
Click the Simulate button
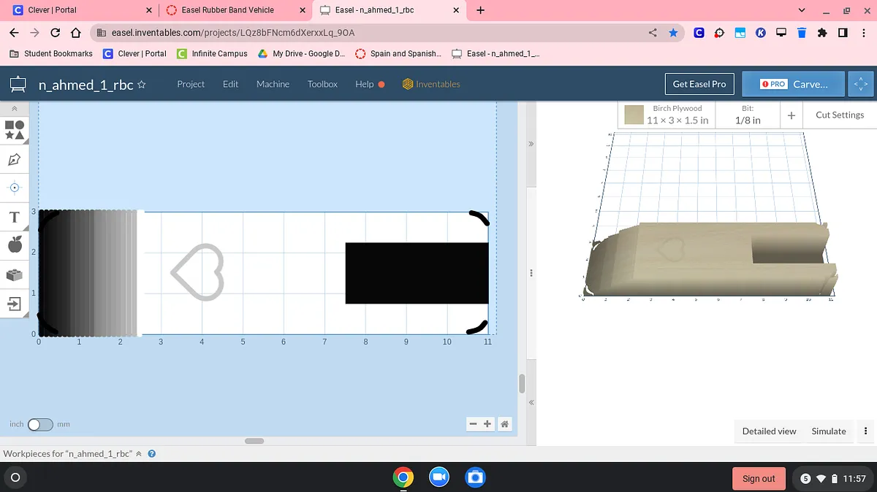point(828,431)
